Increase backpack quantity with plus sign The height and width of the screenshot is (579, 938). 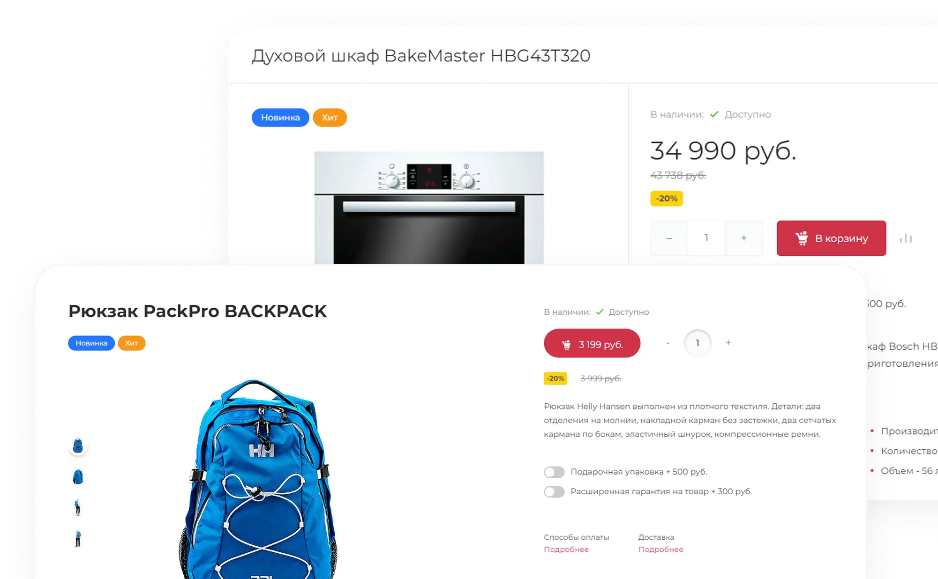coord(728,342)
